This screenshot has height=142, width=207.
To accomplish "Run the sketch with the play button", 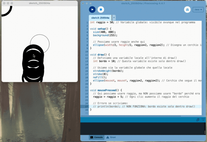I will click(92, 10).
